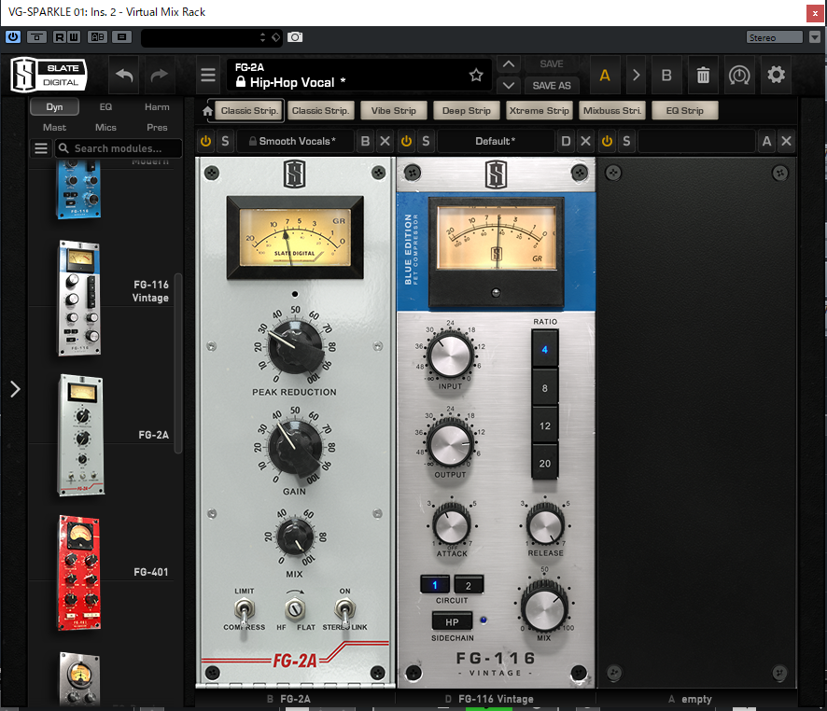The height and width of the screenshot is (711, 827).
Task: Open the settings gear icon
Action: point(776,75)
